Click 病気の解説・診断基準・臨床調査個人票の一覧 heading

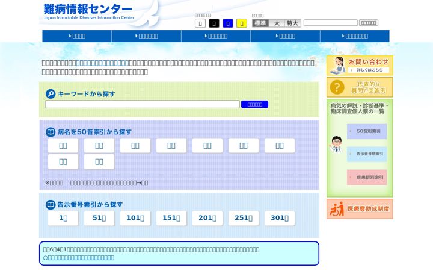click(360, 108)
